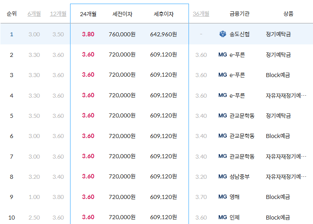Open Block예금 product of 영해

coord(278,197)
